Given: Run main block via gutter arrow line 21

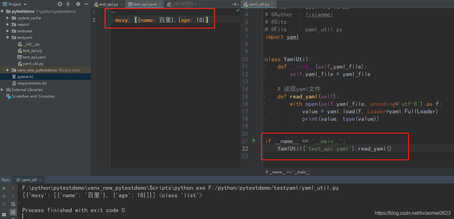Looking at the screenshot, I should click(x=254, y=140).
